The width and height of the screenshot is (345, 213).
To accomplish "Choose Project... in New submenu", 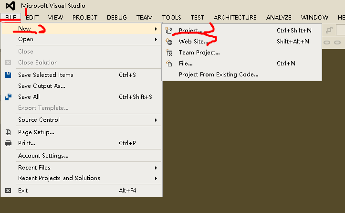I will (x=241, y=31).
